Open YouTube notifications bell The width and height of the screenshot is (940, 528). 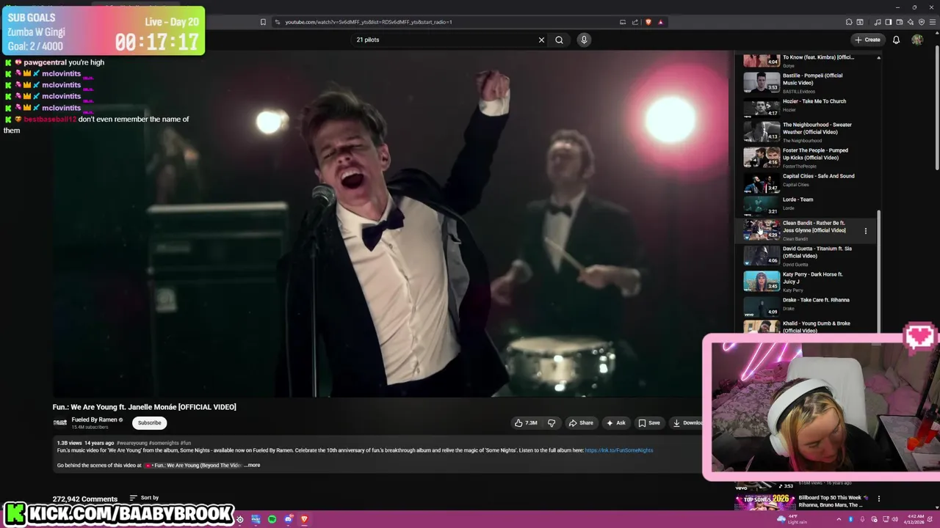click(896, 40)
